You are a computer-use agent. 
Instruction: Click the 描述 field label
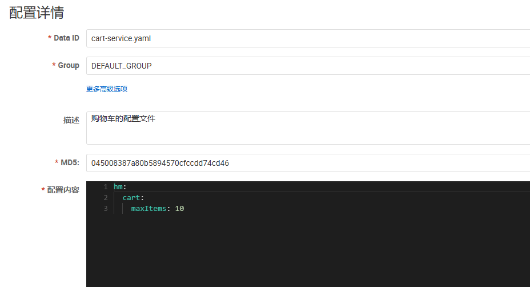[x=71, y=120]
